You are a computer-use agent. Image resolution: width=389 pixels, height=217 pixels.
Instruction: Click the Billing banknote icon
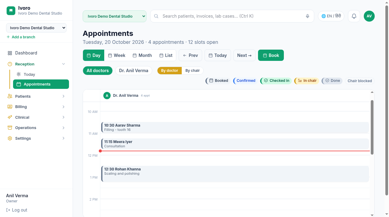(x=10, y=107)
